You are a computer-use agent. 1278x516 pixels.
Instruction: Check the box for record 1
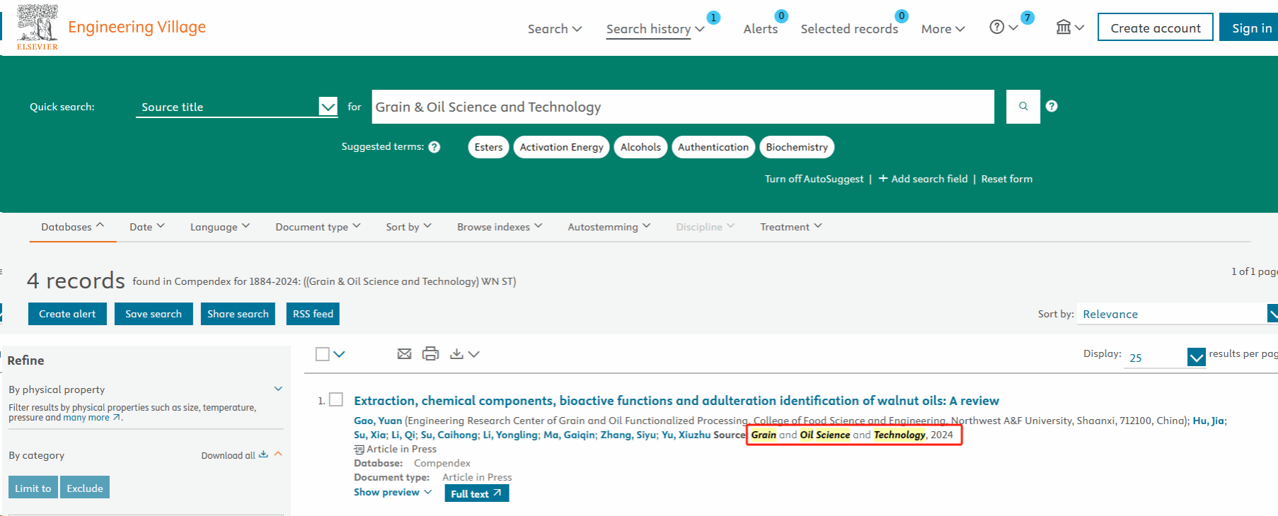click(337, 400)
